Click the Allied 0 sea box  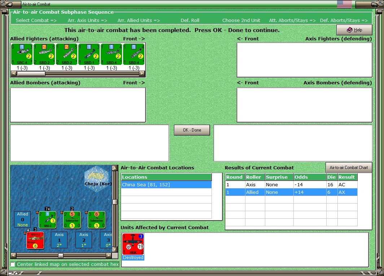(x=22, y=219)
